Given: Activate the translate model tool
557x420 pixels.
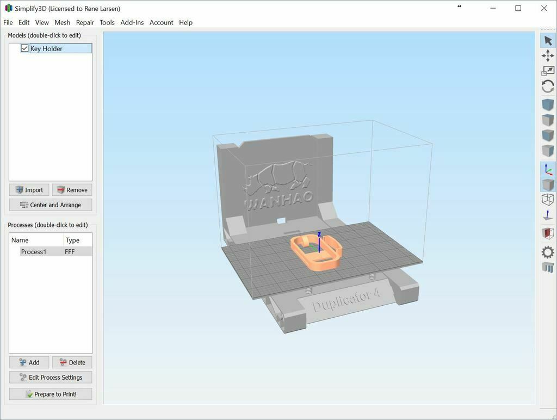Looking at the screenshot, I should click(x=548, y=54).
